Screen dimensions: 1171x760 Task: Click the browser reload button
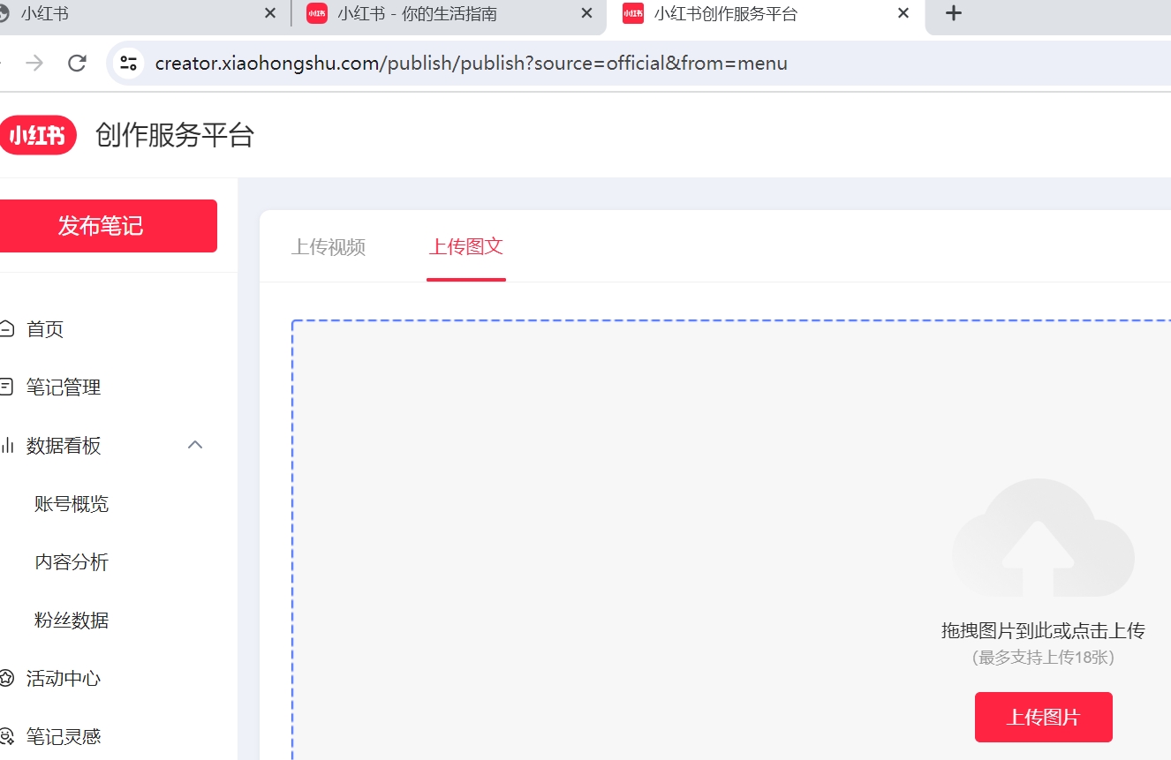(x=77, y=63)
